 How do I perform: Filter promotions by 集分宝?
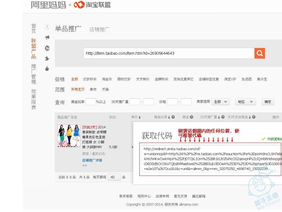262,79
